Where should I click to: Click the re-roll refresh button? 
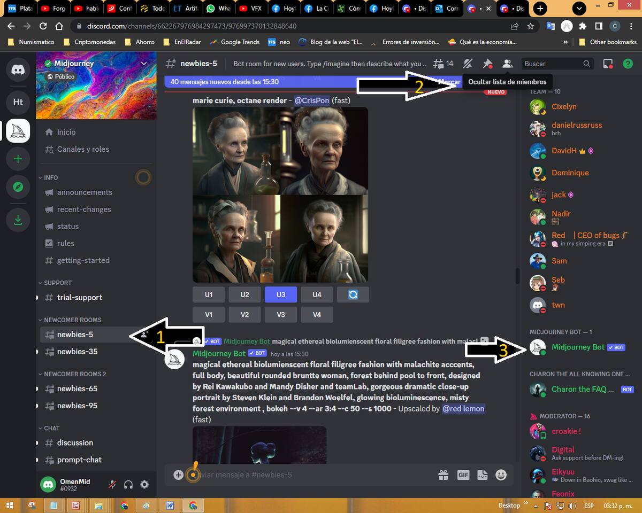click(353, 294)
